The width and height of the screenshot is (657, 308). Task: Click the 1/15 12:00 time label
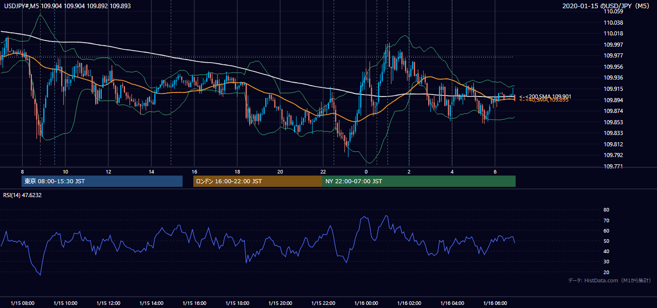coord(108,303)
